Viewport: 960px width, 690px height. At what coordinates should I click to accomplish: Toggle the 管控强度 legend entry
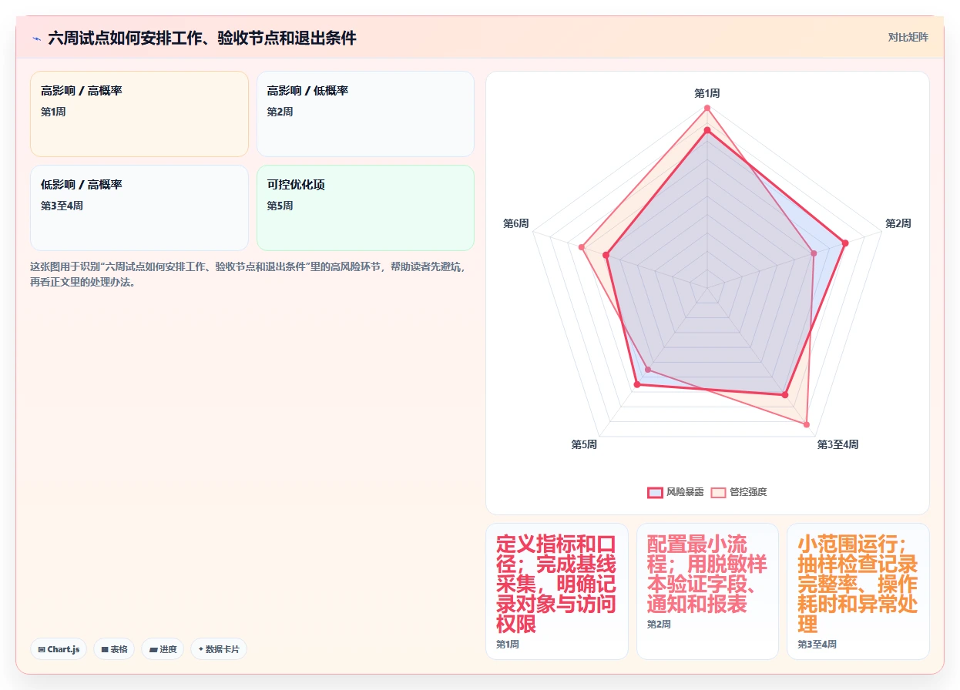[739, 492]
